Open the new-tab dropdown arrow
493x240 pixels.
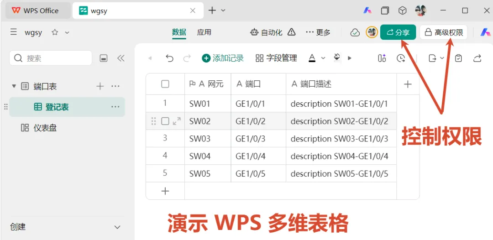pyautogui.click(x=223, y=10)
